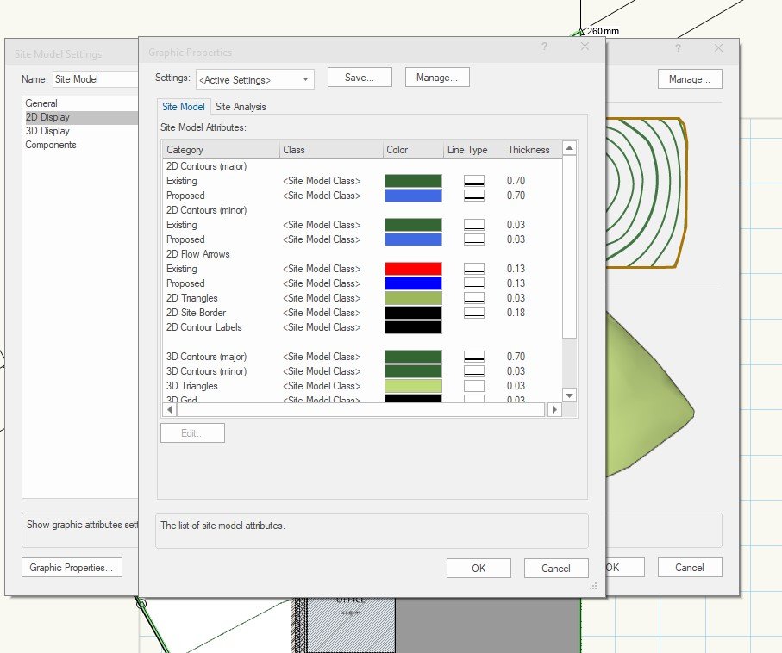Click the scroll-down arrow of the attributes list

570,395
